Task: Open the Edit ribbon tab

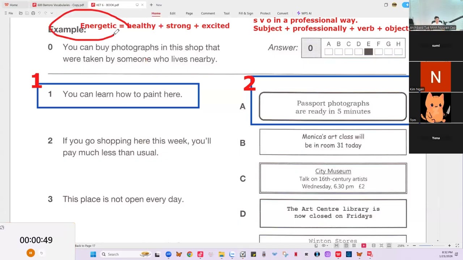Action: pos(173,13)
